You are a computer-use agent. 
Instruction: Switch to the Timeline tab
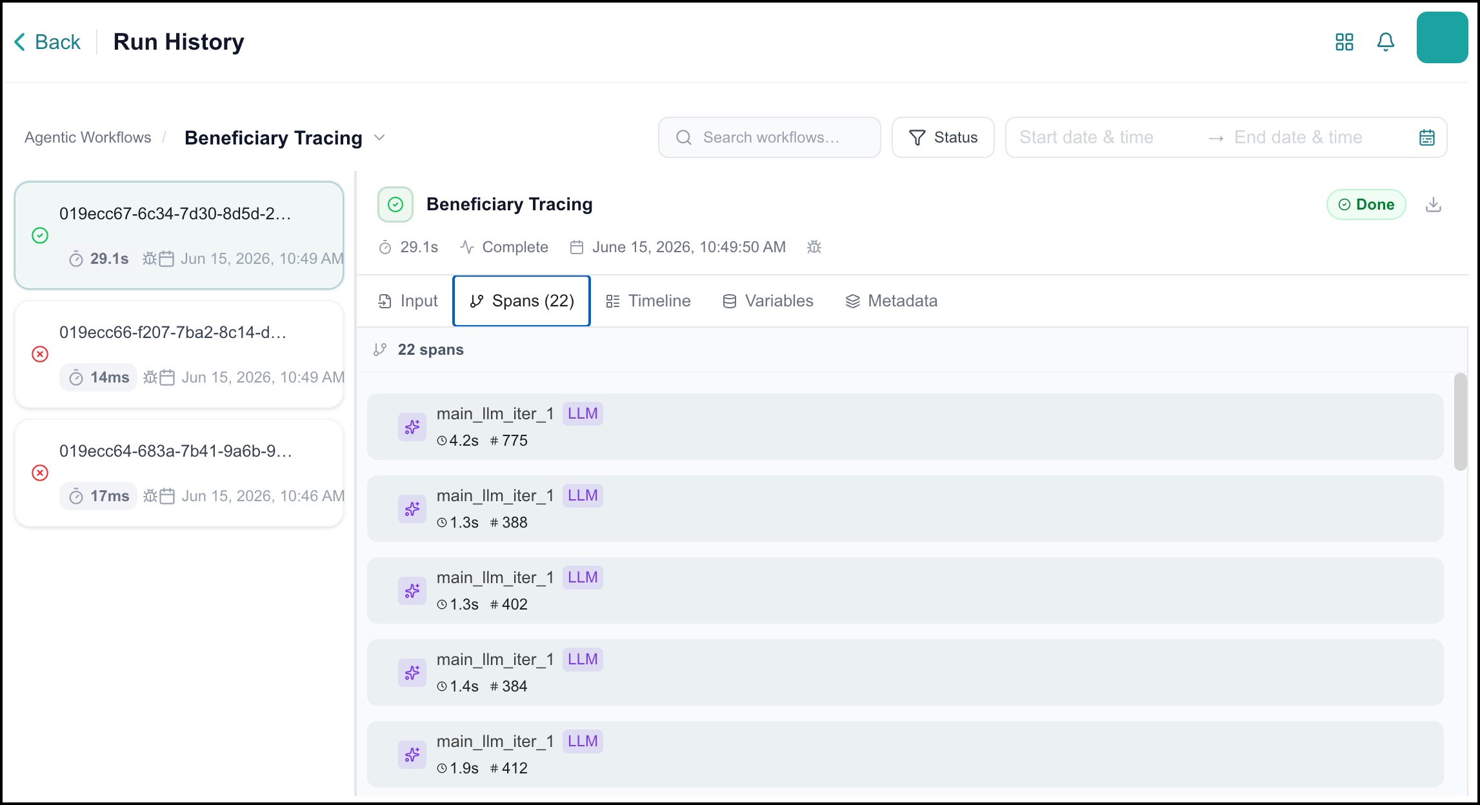[x=648, y=301]
